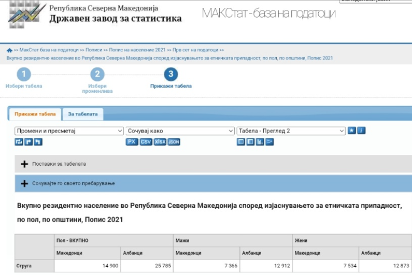Click the PX export icon

click(x=132, y=142)
